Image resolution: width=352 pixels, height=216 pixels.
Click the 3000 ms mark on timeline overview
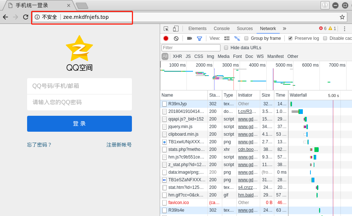(230, 65)
